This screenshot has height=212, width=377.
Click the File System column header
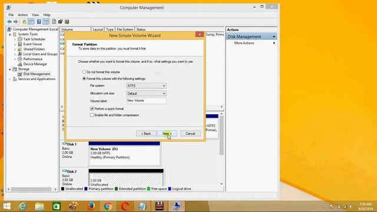click(125, 29)
